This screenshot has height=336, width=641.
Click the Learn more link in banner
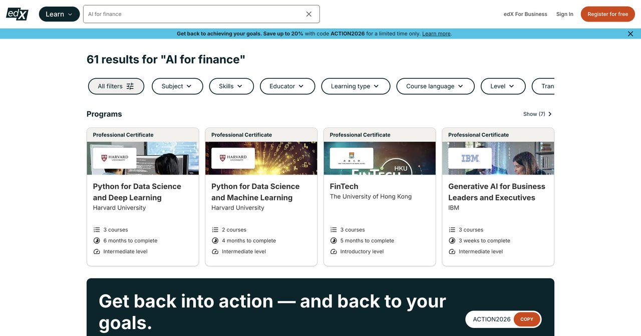[436, 34]
